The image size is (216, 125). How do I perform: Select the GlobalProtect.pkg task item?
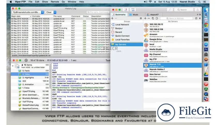point(30,105)
